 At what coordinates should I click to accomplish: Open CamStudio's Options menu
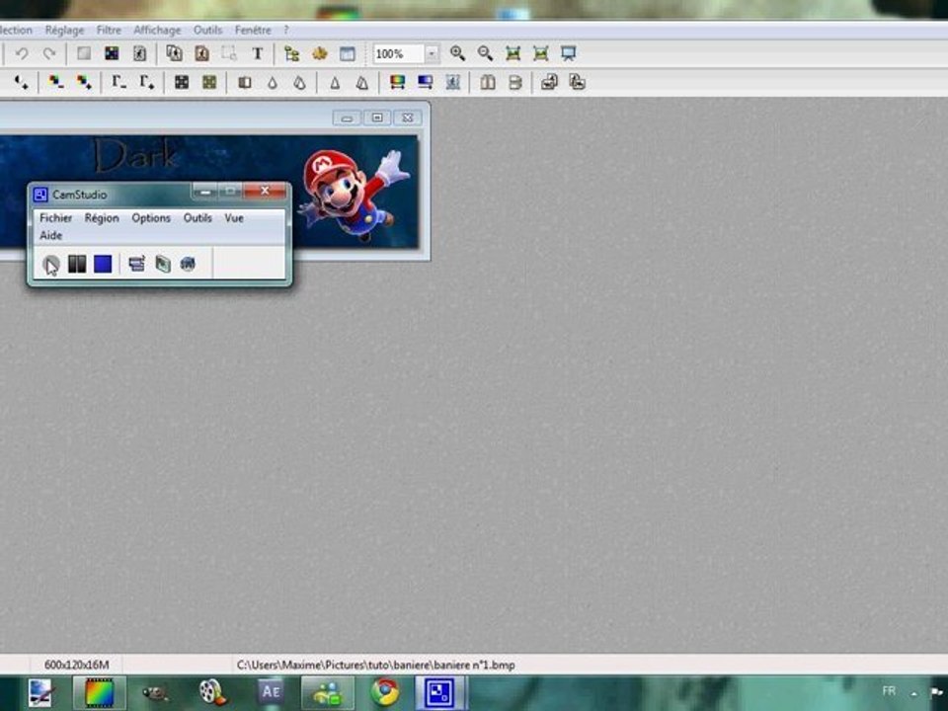[x=151, y=217]
